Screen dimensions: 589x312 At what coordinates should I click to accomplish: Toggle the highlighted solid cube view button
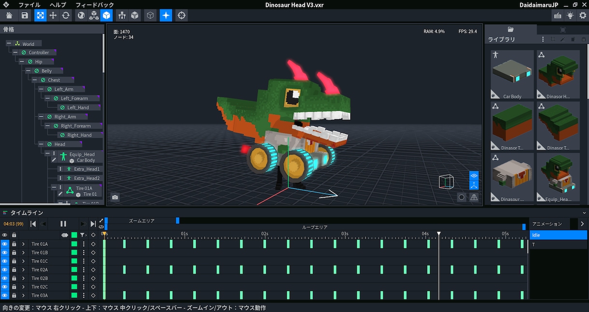tap(106, 15)
